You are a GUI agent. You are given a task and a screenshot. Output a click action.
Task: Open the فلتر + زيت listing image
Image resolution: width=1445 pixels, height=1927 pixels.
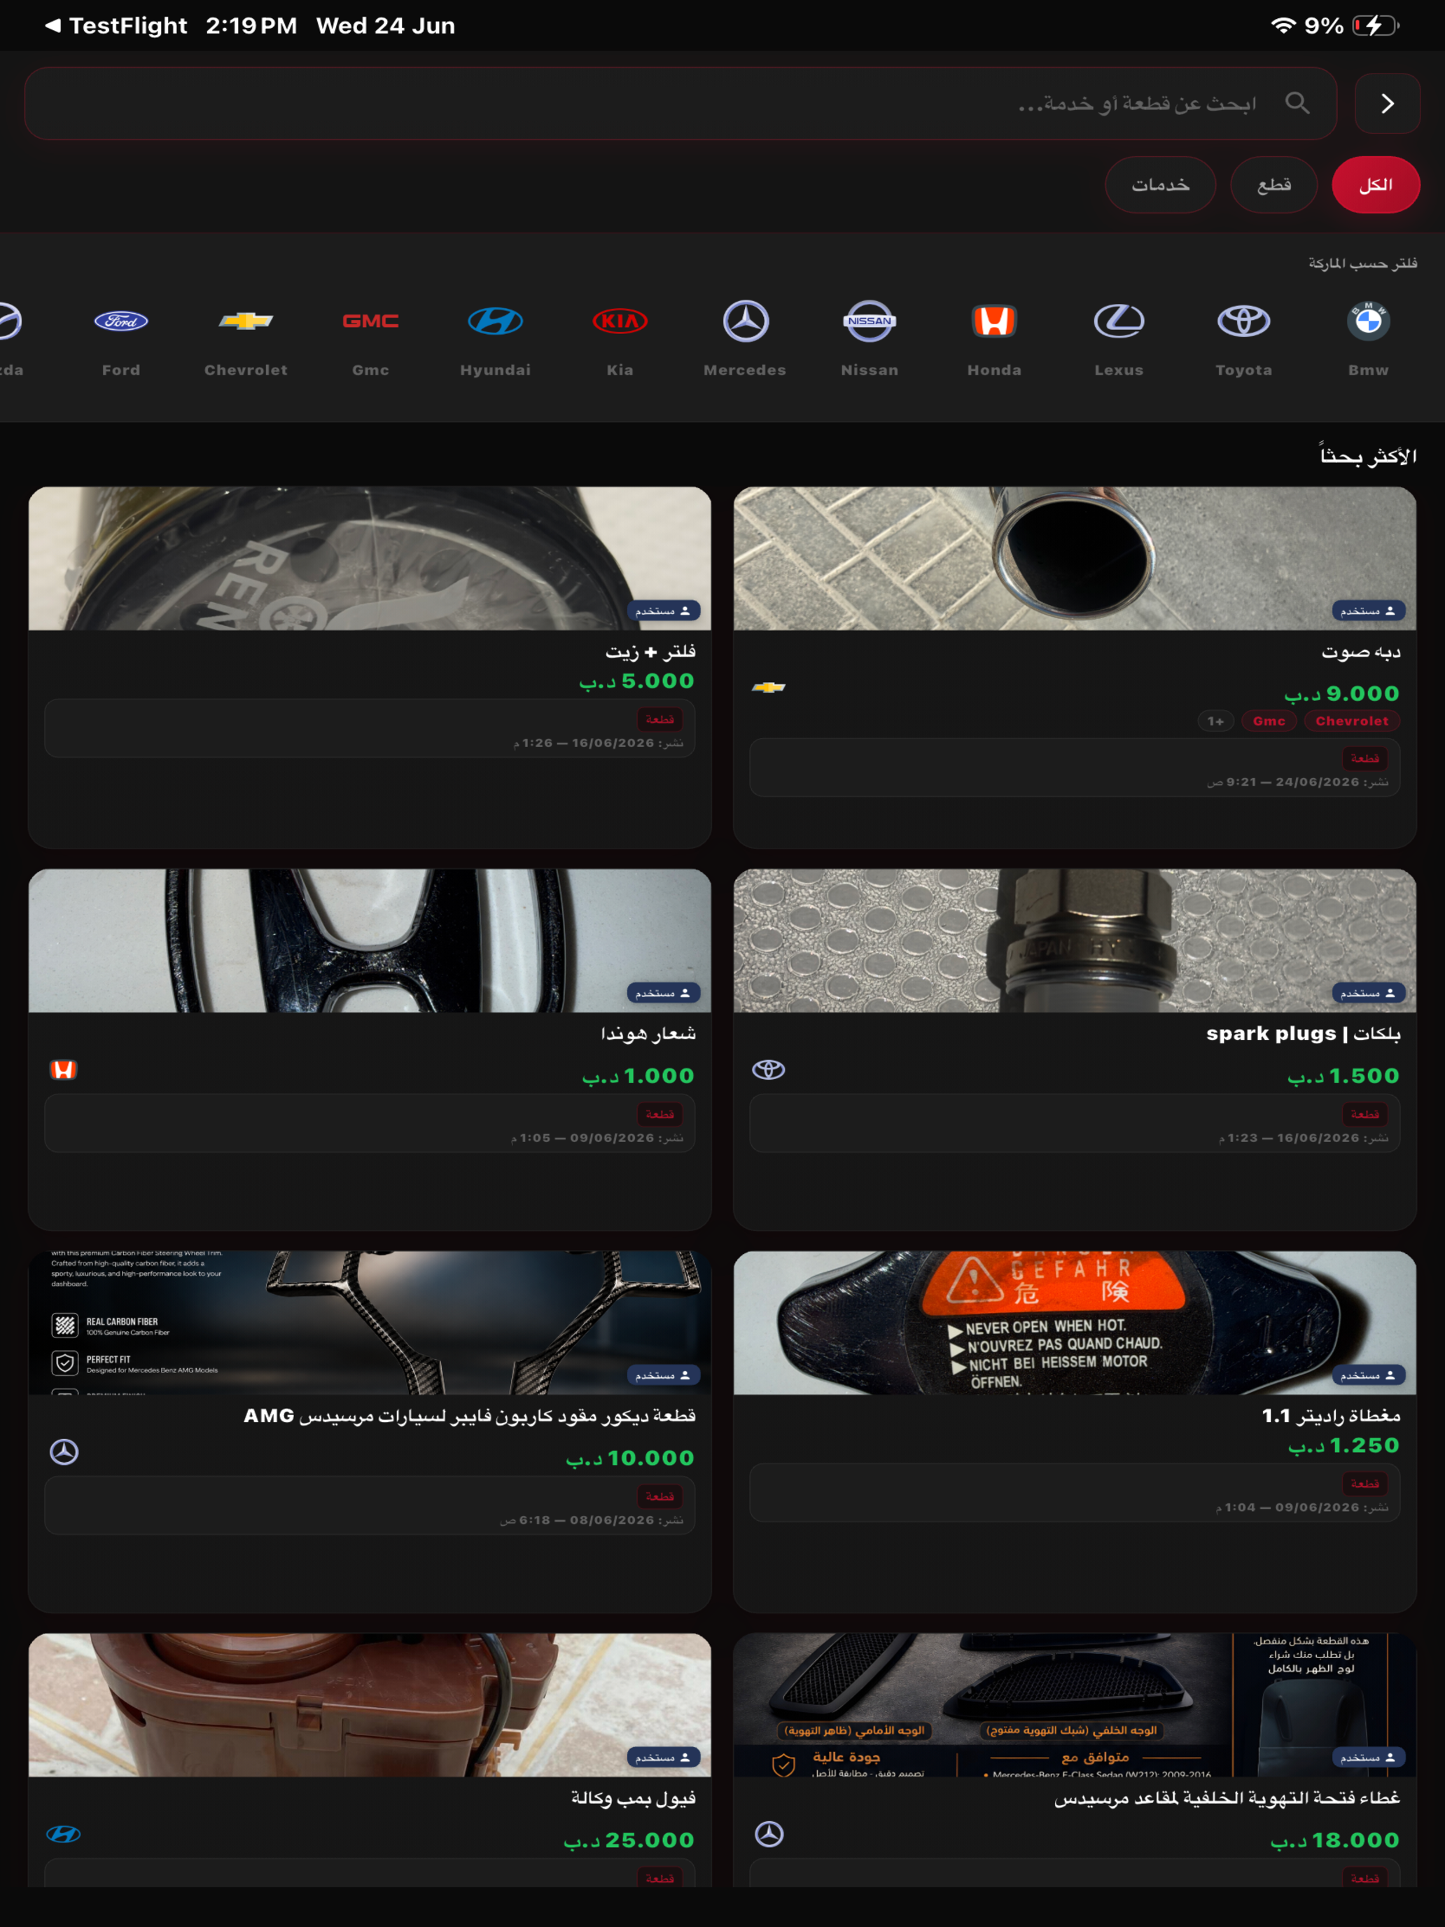pyautogui.click(x=370, y=557)
